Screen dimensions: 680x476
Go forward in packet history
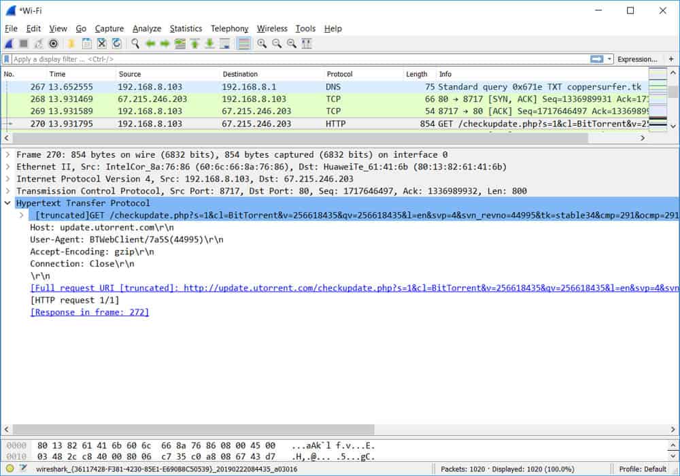point(165,44)
